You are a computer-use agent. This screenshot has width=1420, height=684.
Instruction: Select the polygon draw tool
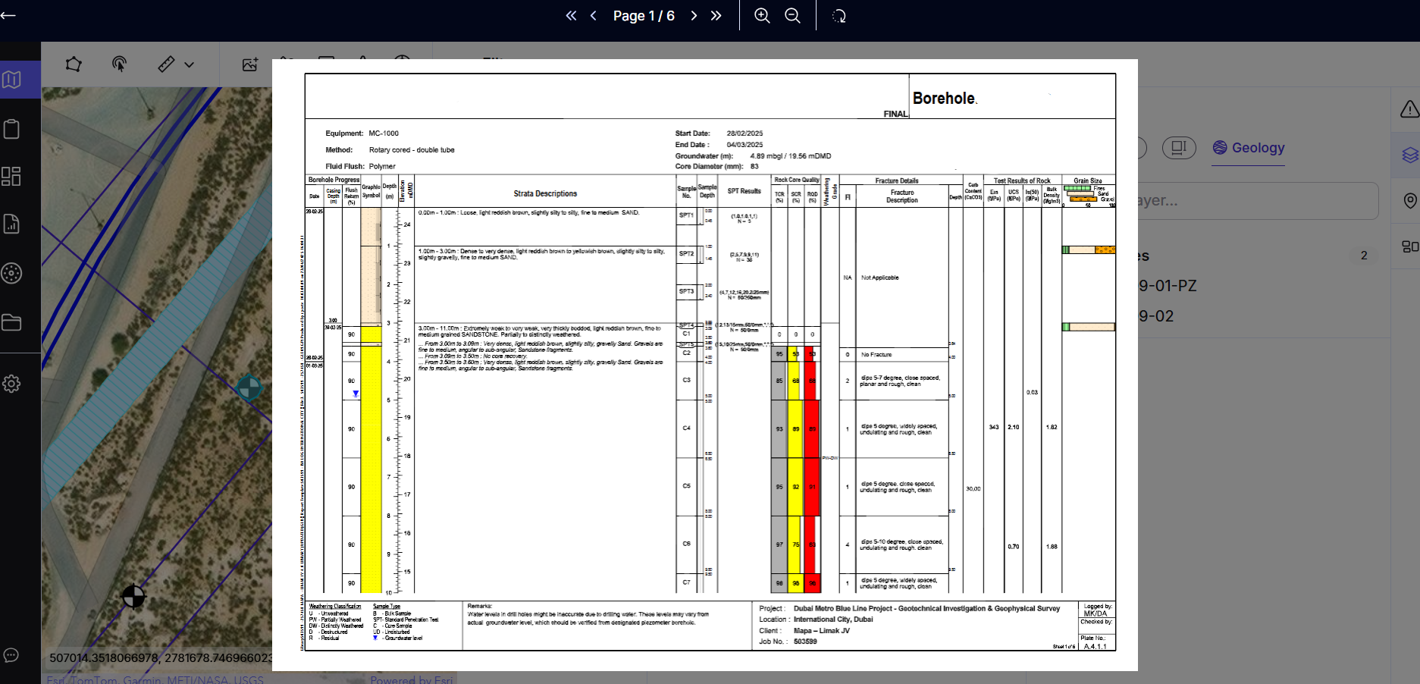click(x=74, y=64)
